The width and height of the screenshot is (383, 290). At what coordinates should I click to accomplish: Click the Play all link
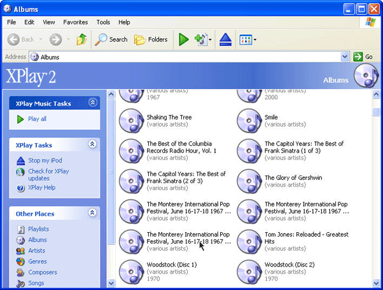(37, 119)
